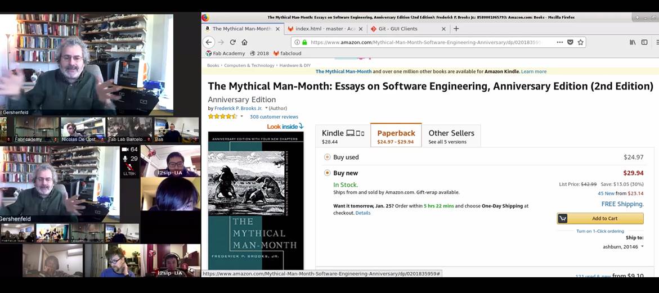Click the muted LLTBK icon in video call
659x293 pixels.
tap(129, 167)
